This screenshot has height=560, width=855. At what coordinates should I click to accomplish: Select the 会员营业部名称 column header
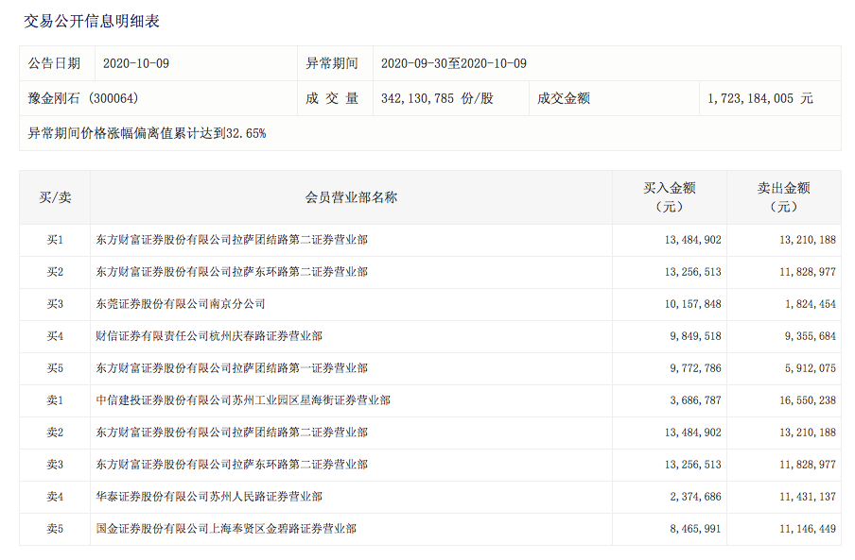(x=350, y=197)
